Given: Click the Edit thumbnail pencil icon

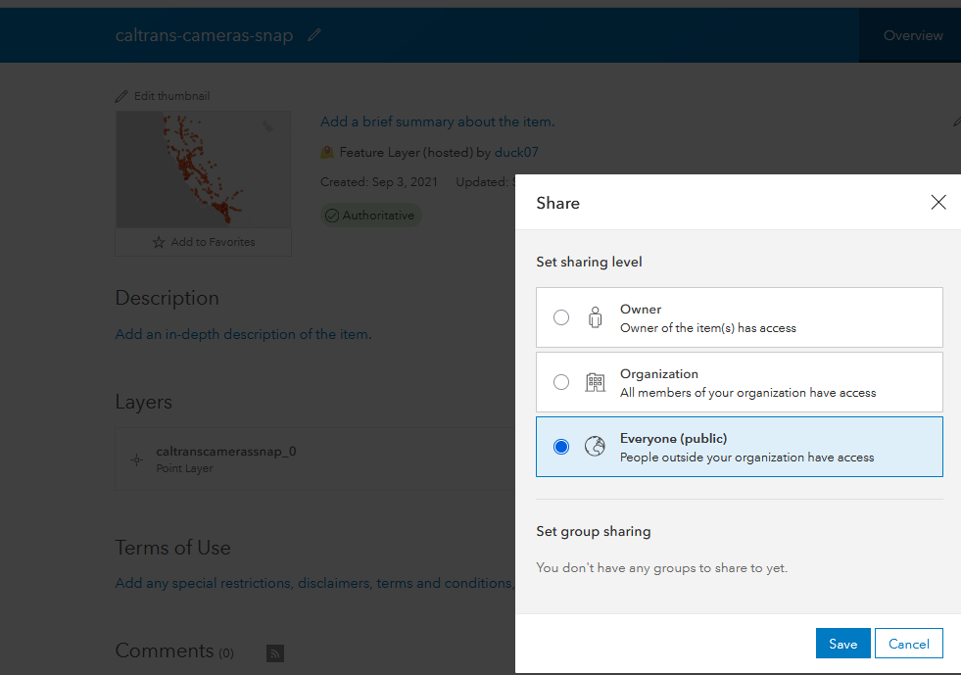Looking at the screenshot, I should [x=120, y=95].
